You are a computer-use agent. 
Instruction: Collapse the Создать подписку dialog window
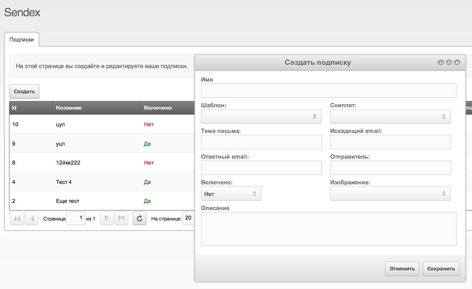(441, 63)
